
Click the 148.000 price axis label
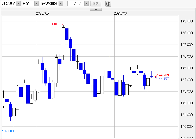click(x=187, y=33)
